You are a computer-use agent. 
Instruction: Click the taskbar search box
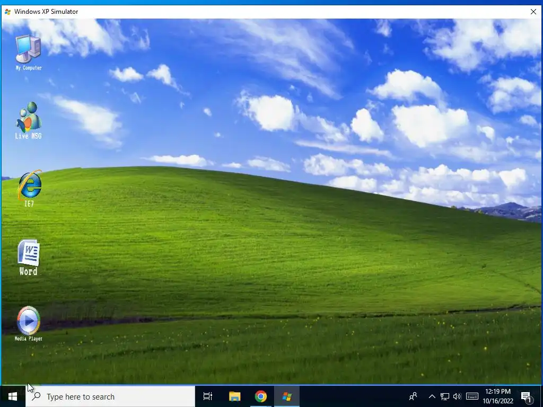click(x=110, y=396)
